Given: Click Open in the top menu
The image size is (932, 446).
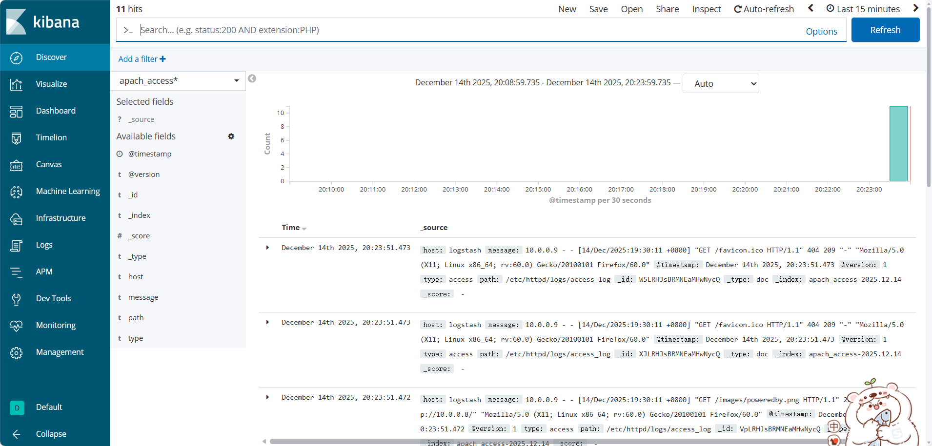Looking at the screenshot, I should coord(632,9).
